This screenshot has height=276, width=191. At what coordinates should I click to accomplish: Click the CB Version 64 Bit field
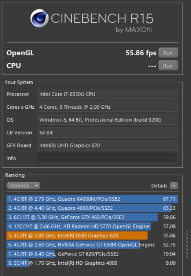click(107, 133)
